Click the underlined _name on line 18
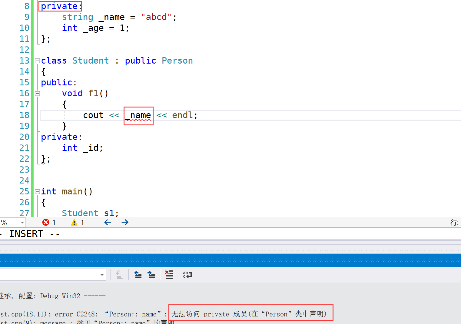 pos(139,115)
